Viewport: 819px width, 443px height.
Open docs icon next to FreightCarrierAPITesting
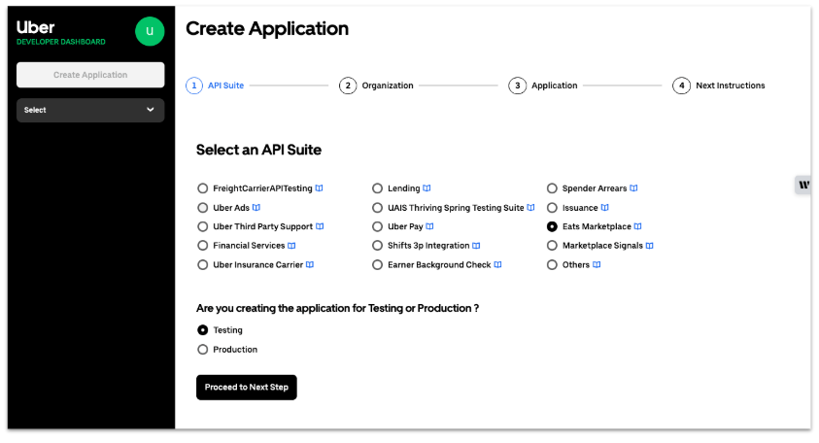click(x=319, y=188)
